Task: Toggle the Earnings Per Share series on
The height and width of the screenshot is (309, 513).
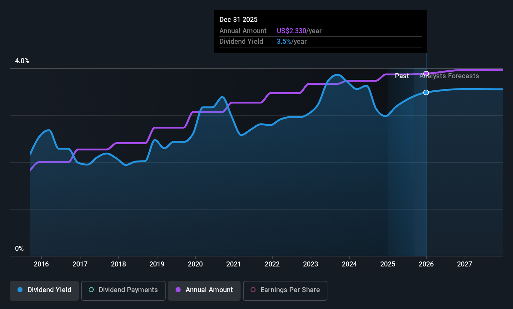Action: [x=285, y=291]
